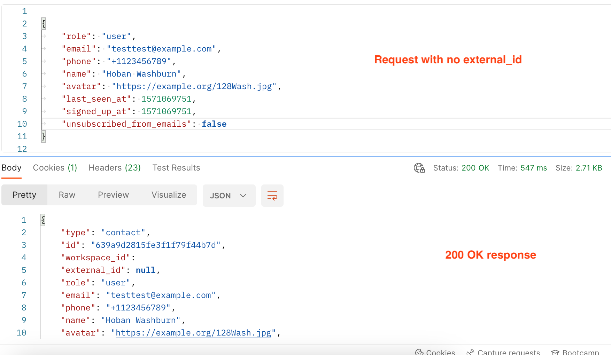Click the signed_up_at value 1571069751
This screenshot has height=355, width=611.
point(166,111)
